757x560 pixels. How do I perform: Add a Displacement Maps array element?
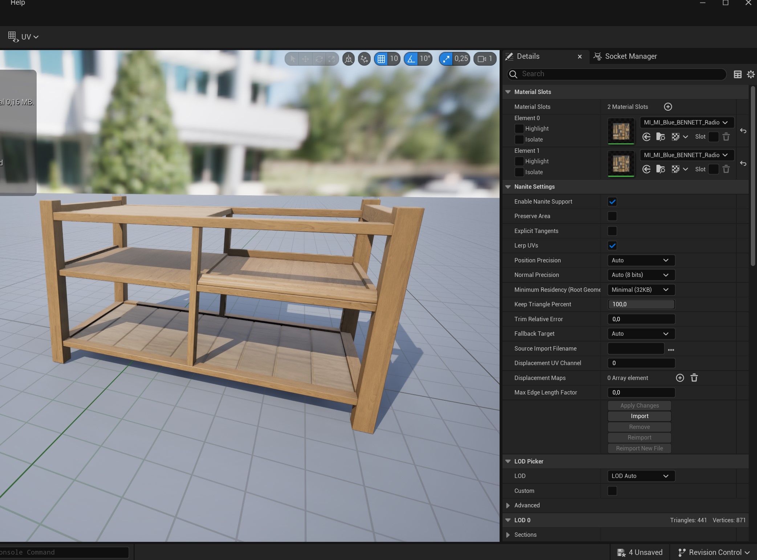(x=680, y=378)
